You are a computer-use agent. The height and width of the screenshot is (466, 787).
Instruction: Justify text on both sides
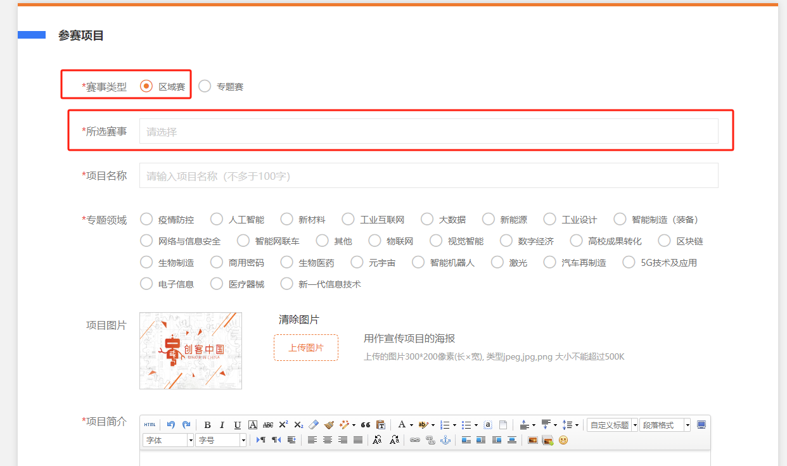pos(358,440)
